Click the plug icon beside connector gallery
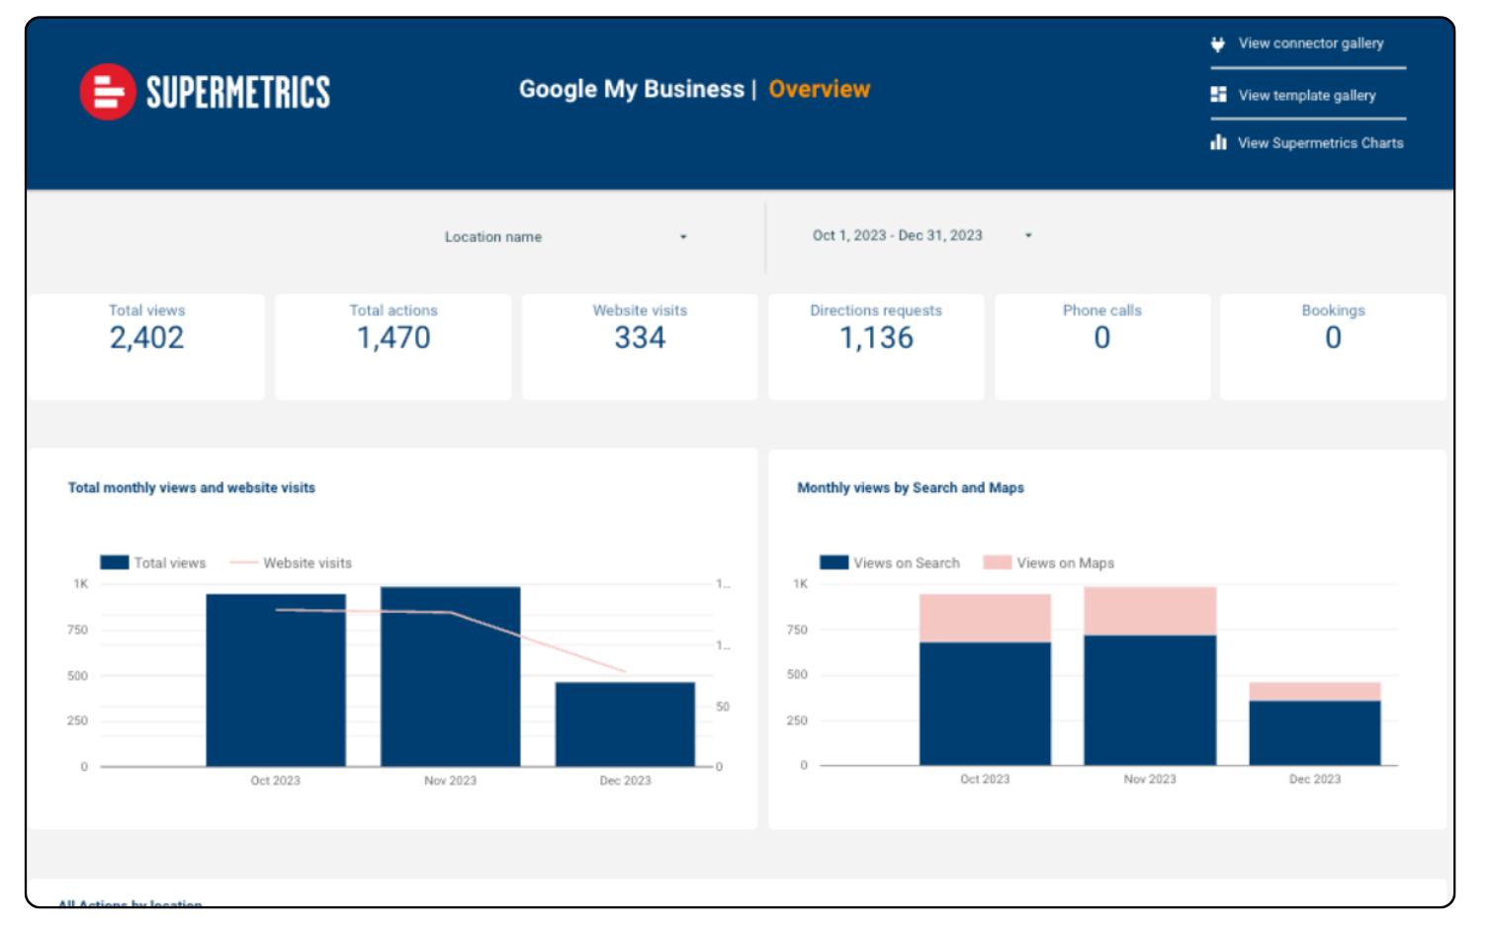 (x=1217, y=43)
